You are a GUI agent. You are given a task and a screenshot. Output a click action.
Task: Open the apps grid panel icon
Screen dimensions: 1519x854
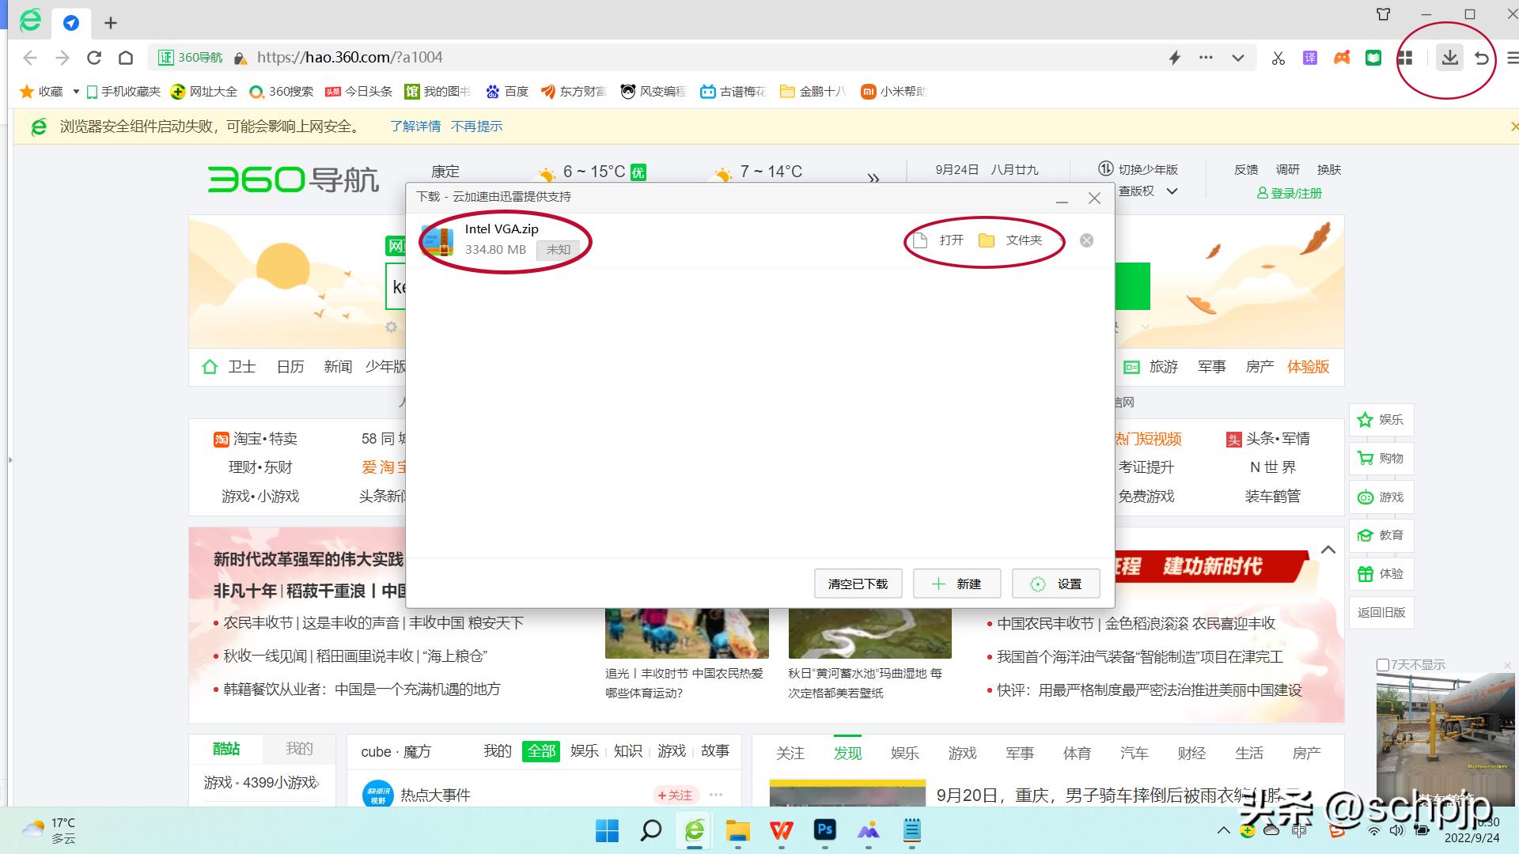[x=1406, y=58]
